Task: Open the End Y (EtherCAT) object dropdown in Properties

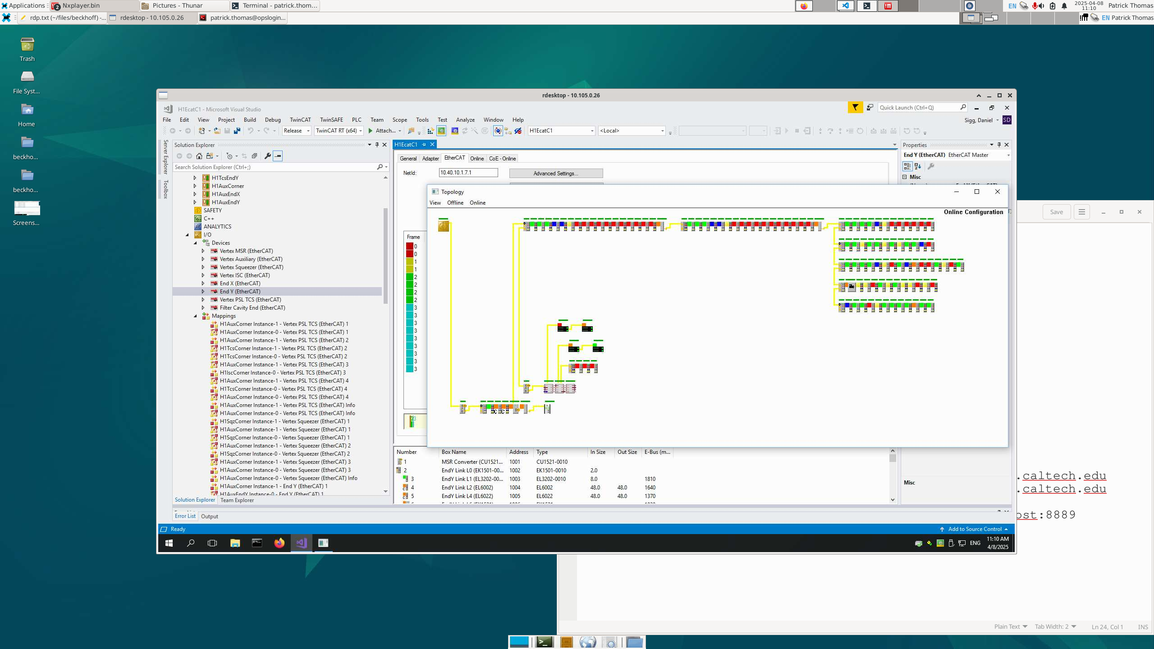Action: 1008,155
